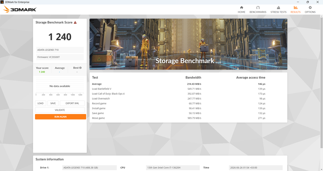The image size is (323, 171).
Task: Minimize the 3DMark window
Action: [298, 2]
